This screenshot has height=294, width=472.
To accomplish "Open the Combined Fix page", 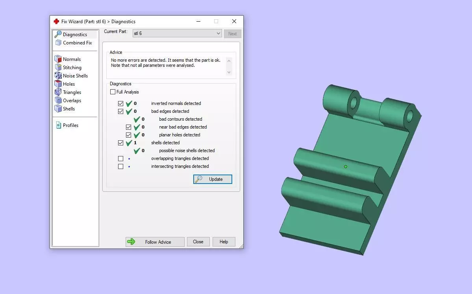I will 78,43.
